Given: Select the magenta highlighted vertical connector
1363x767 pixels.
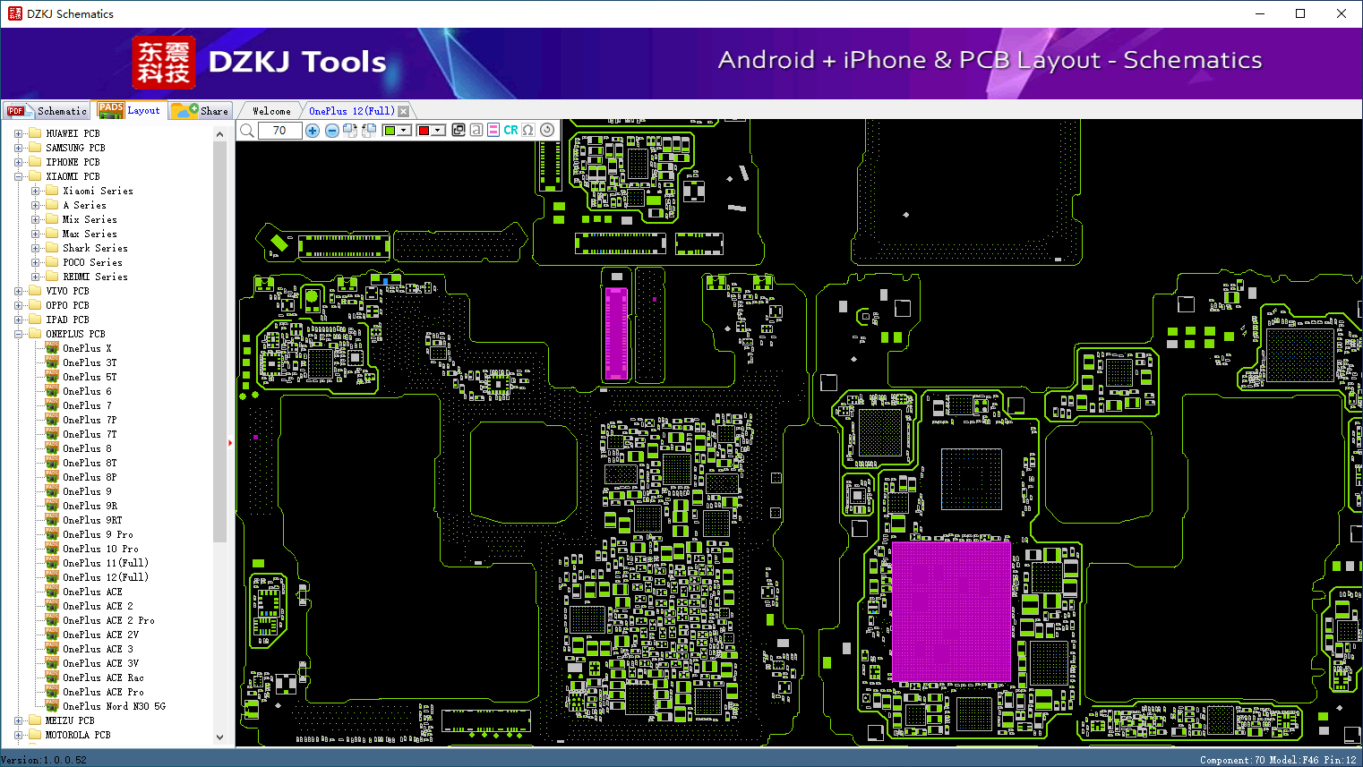Looking at the screenshot, I should (x=616, y=332).
